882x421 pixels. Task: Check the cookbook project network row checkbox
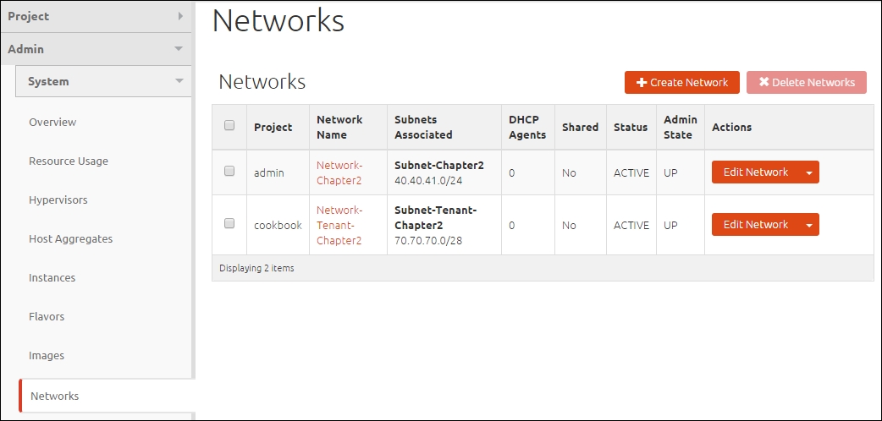pyautogui.click(x=229, y=223)
